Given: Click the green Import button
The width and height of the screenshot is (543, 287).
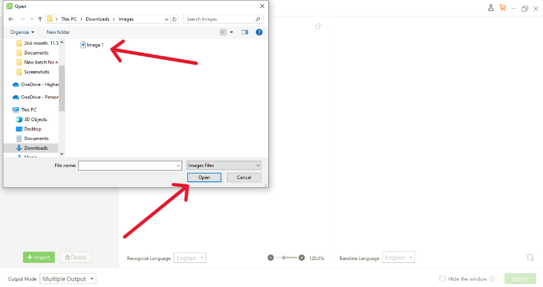Looking at the screenshot, I should click(39, 257).
